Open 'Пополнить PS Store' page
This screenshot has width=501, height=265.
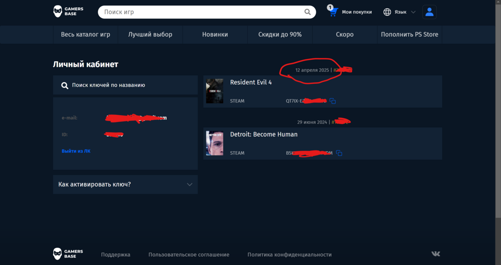(410, 35)
